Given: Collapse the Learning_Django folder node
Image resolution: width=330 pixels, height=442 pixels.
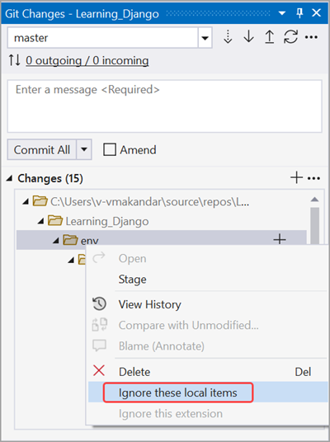Looking at the screenshot, I should point(41,221).
